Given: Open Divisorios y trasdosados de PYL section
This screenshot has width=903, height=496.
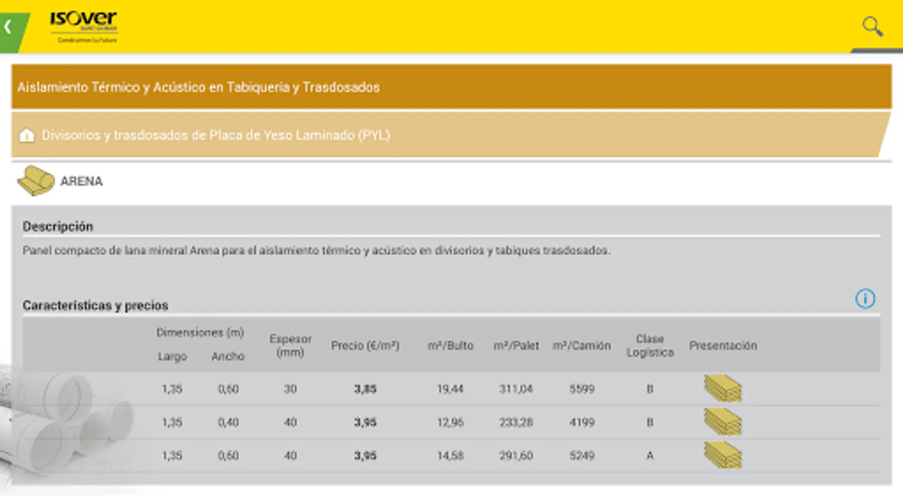Looking at the screenshot, I should (450, 135).
